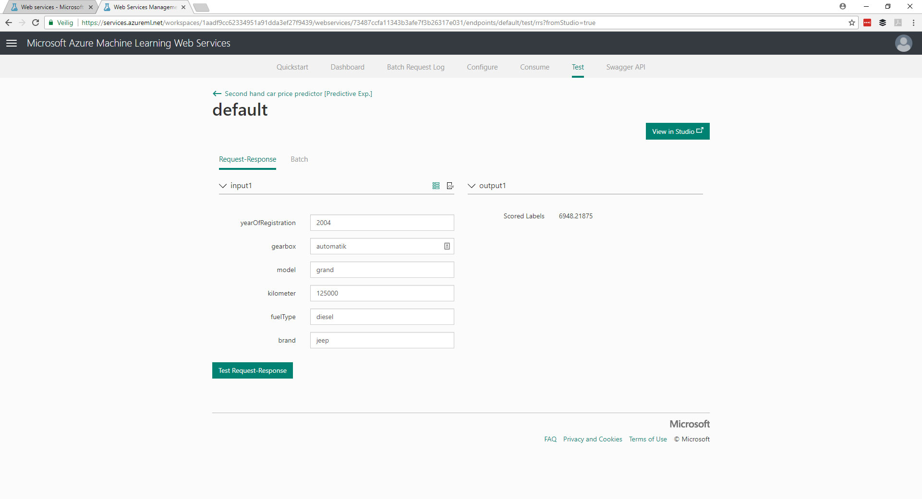Click Chrome profile person icon

pos(843,6)
